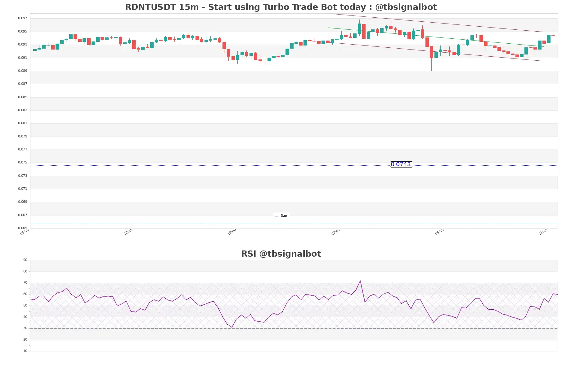Screen dimensions: 562x374
Task: Click the 0.073 price axis label
Action: point(22,176)
